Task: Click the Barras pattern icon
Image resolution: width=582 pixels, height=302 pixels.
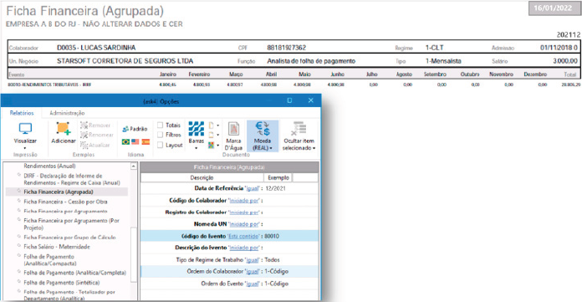Action: click(196, 129)
